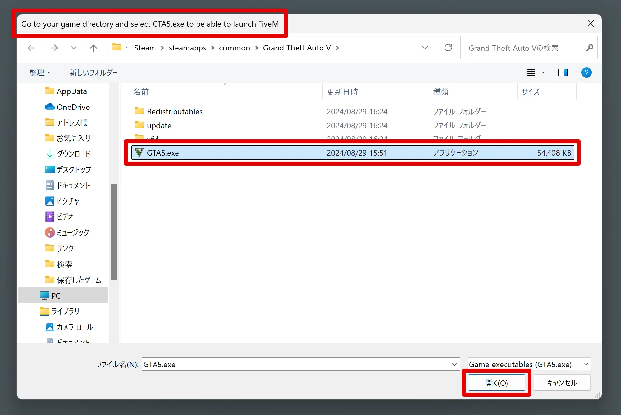
Task: Click the update folder icon
Action: [x=139, y=125]
